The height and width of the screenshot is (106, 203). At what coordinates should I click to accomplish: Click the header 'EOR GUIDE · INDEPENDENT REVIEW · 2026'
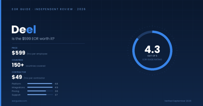pyautogui.click(x=49, y=9)
